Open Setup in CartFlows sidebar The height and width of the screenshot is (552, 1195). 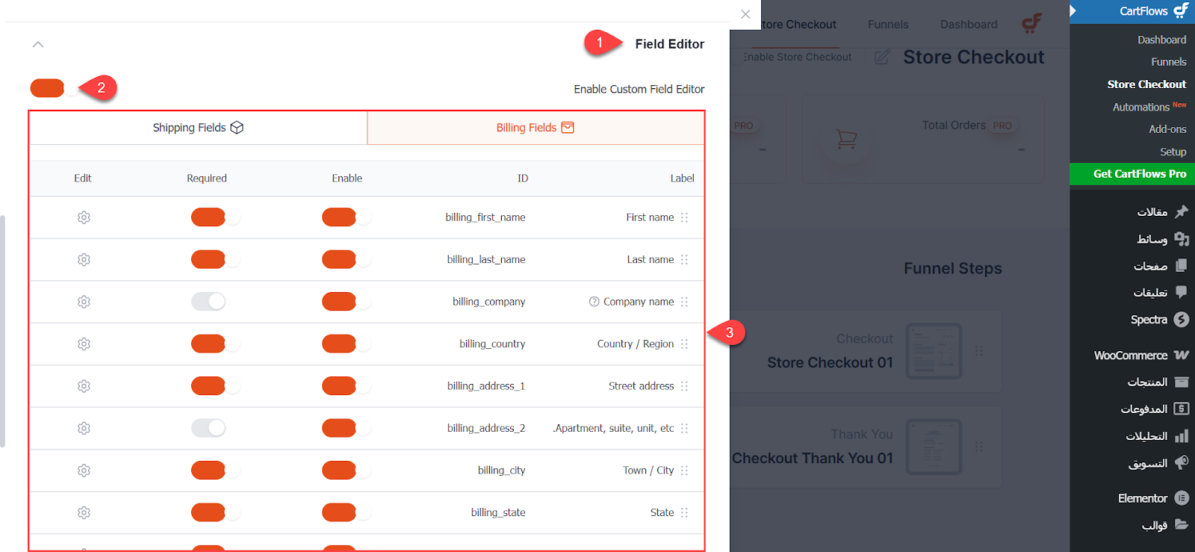click(1173, 152)
